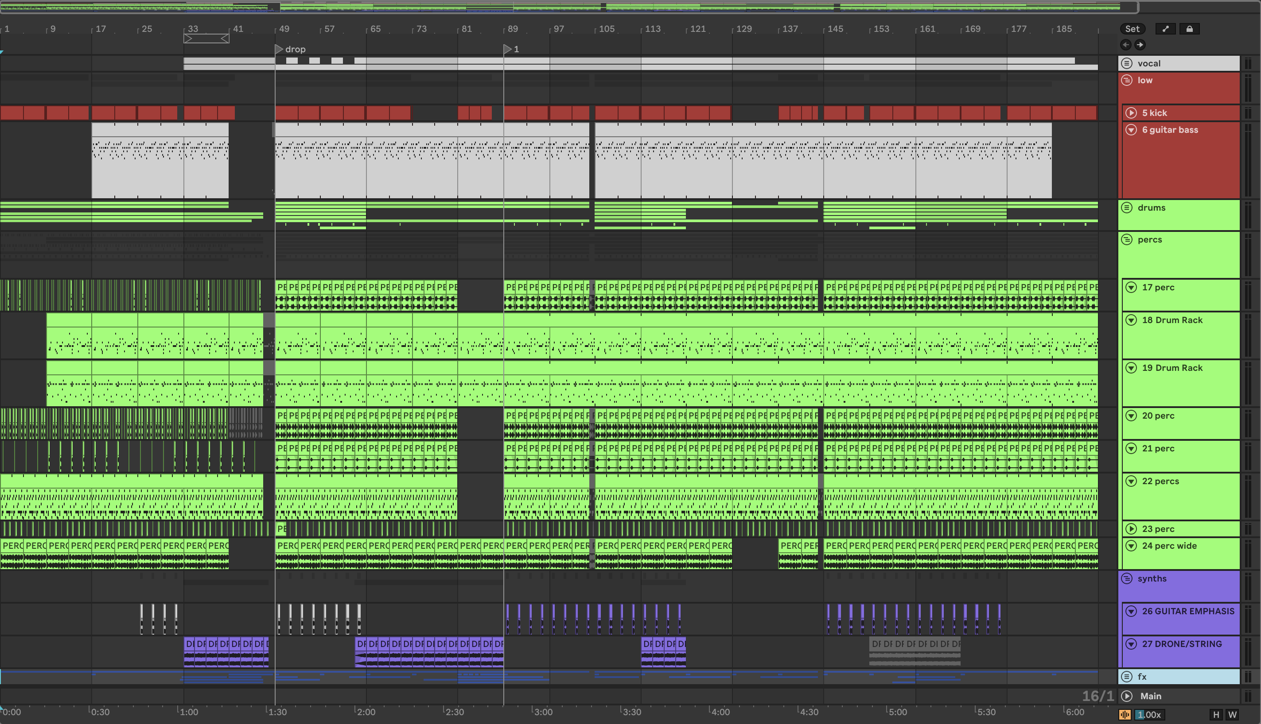Fold the 6 guitar bass track
The image size is (1261, 724).
pos(1131,130)
